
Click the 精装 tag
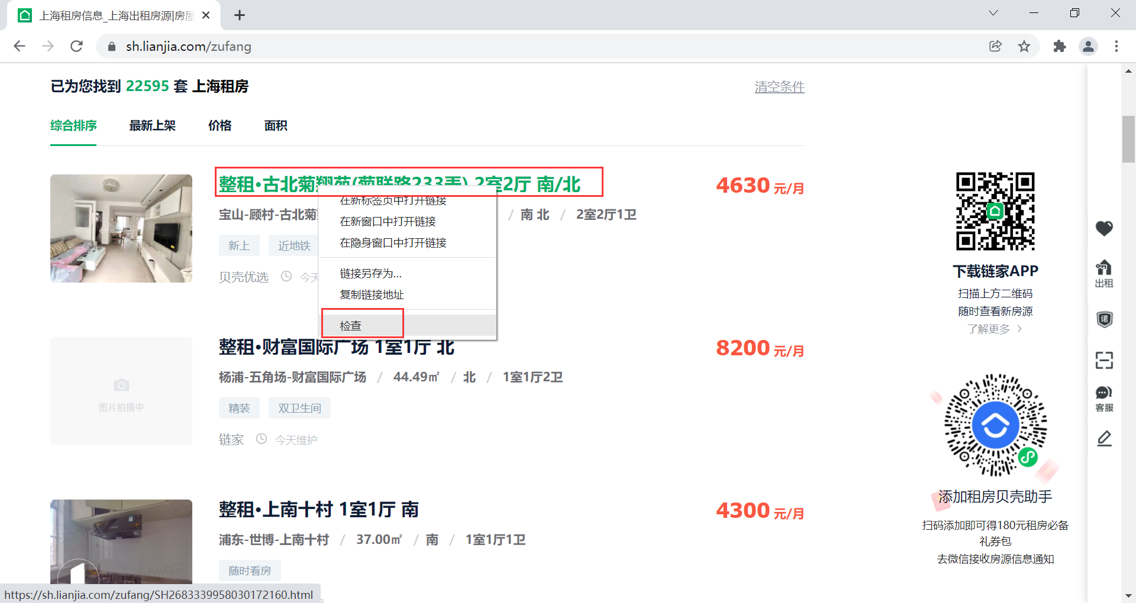pyautogui.click(x=239, y=409)
